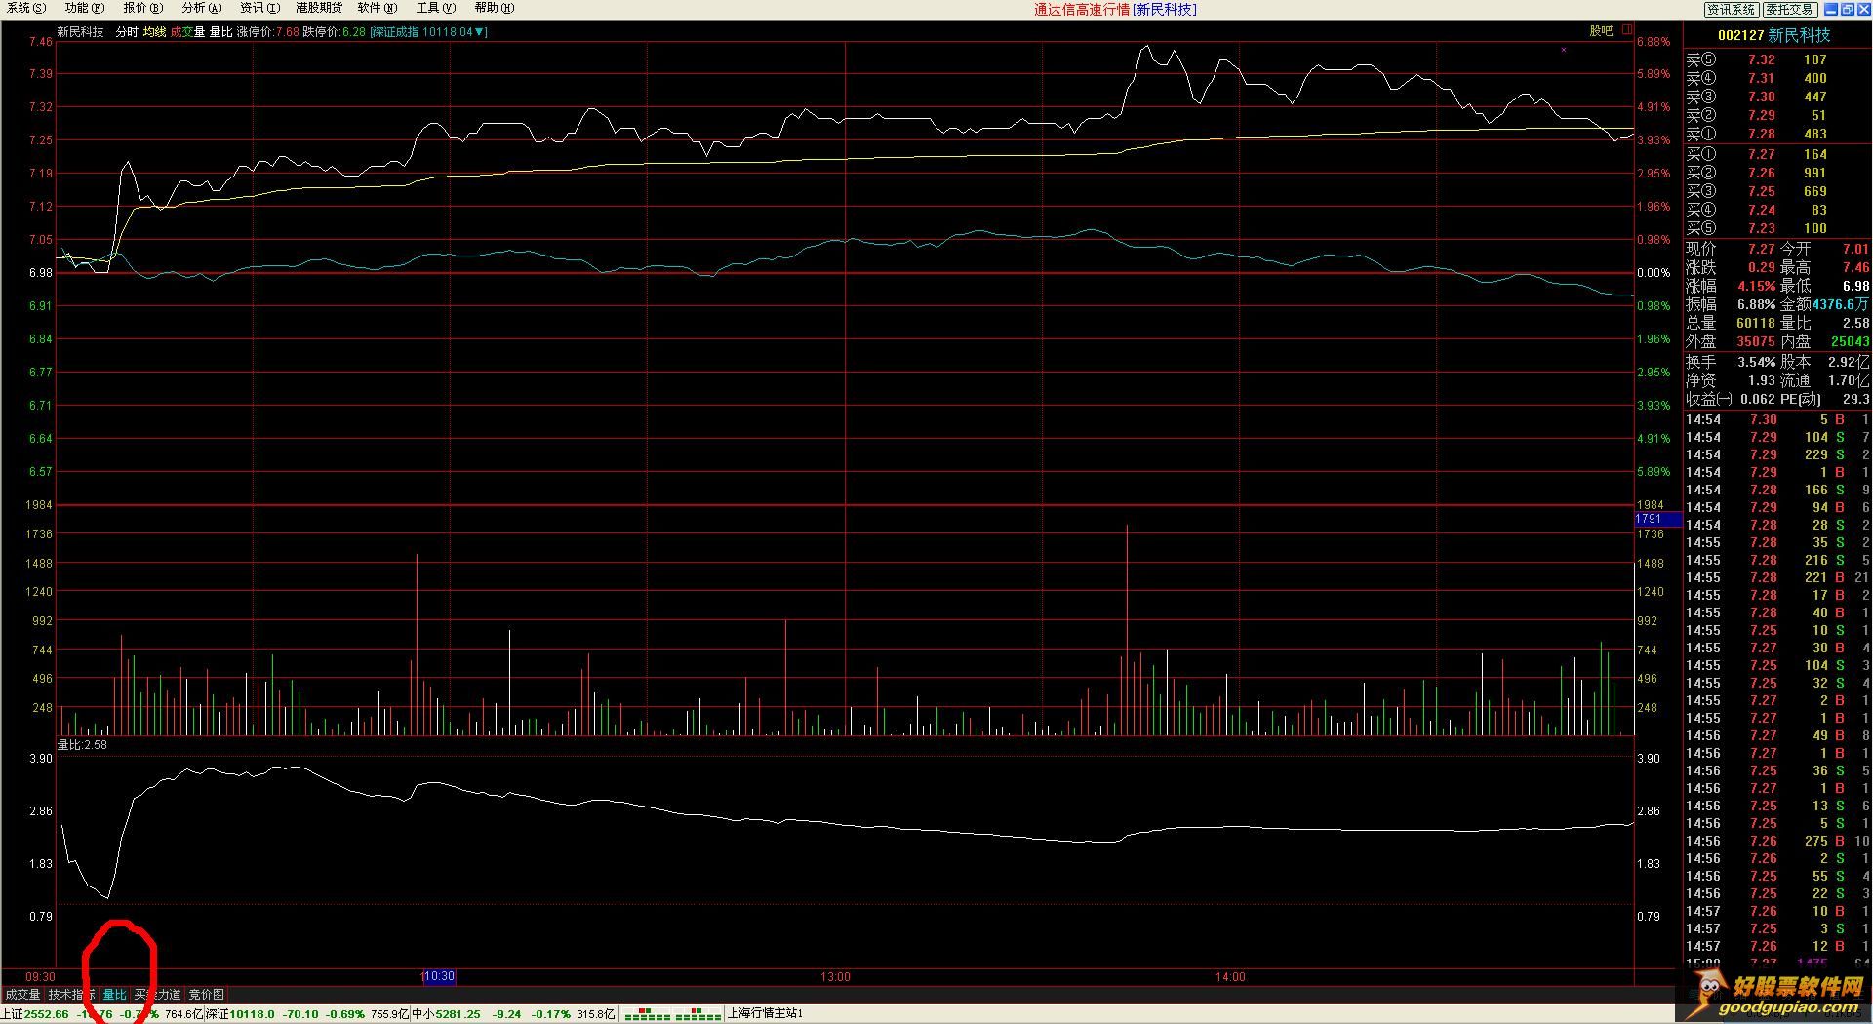The width and height of the screenshot is (1873, 1024).
Task: Select the 量比 bottom tab
Action: point(114,995)
